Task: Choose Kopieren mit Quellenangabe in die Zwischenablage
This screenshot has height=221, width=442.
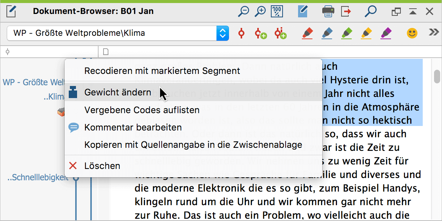Action: coord(193,145)
